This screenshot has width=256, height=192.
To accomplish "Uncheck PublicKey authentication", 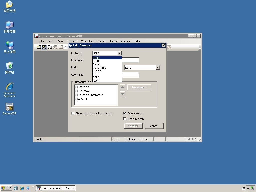I will pos(76,91).
